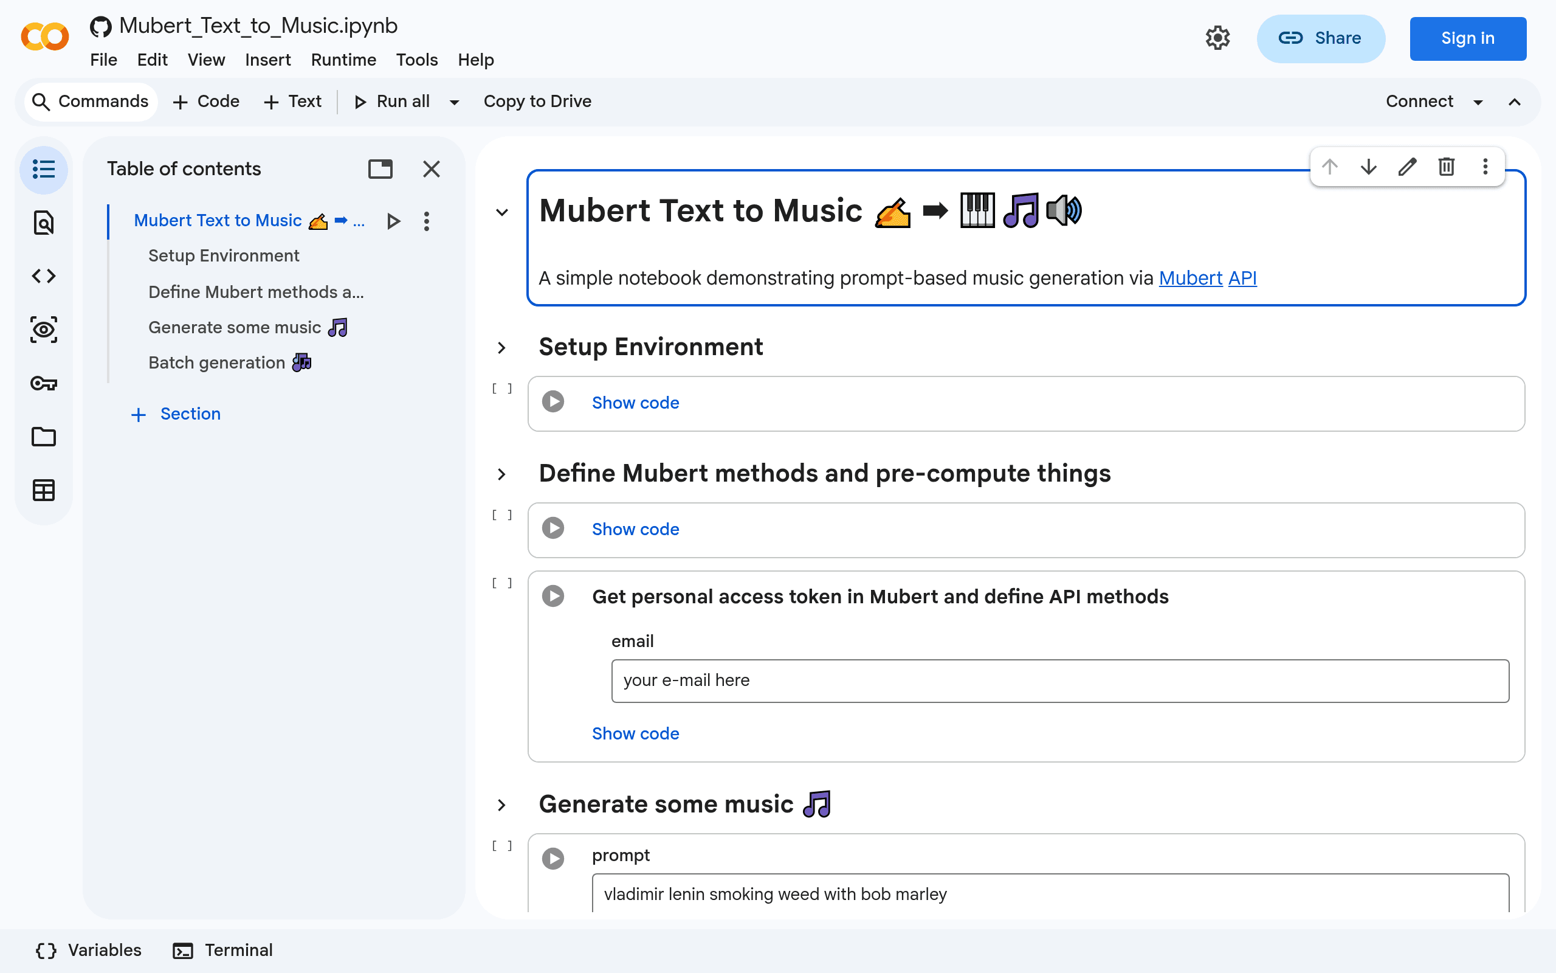Open the File menu
This screenshot has width=1556, height=973.
(103, 60)
